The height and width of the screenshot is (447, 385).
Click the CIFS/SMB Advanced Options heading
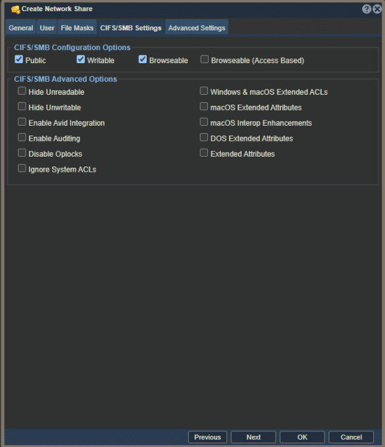pyautogui.click(x=66, y=79)
